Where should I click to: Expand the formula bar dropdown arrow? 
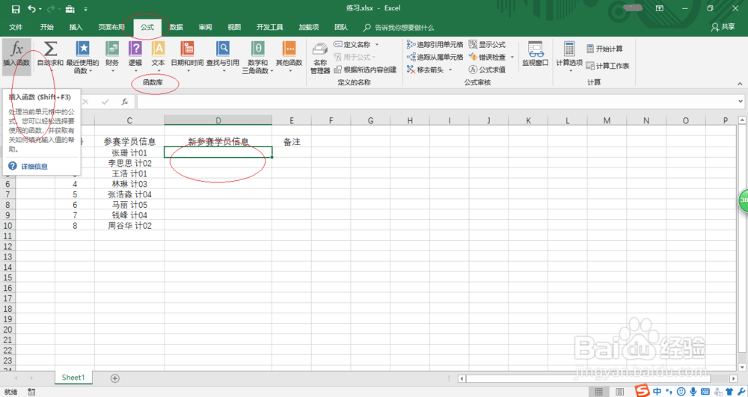tap(741, 102)
